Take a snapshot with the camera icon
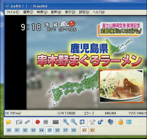This screenshot has height=139, width=147. (x=19, y=122)
